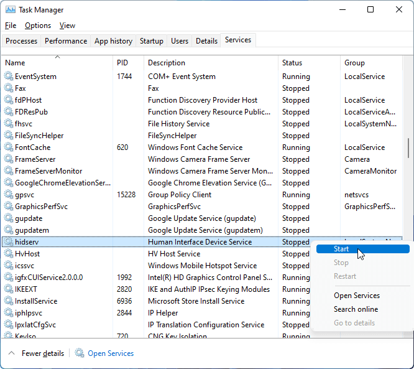Click the Open Services link at the bottom
This screenshot has height=369, width=414.
pyautogui.click(x=111, y=353)
